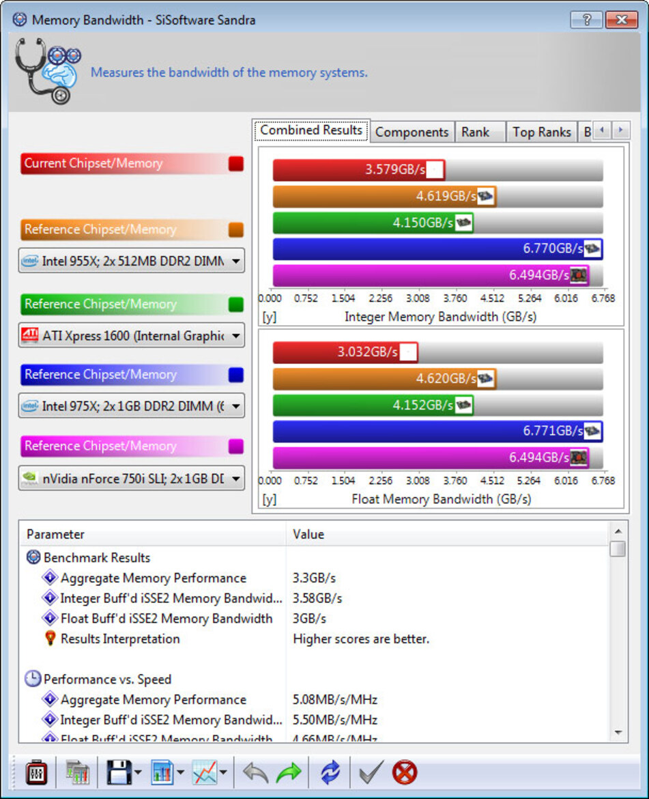The width and height of the screenshot is (649, 799).
Task: Select Integer Buff'd iSSE2 5.50MB/s/MHz row
Action: [313, 720]
